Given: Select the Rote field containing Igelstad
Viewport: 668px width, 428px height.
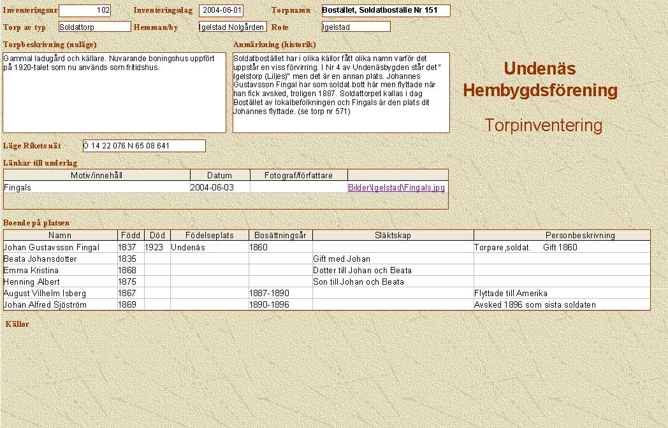Looking at the screenshot, I should (x=356, y=27).
